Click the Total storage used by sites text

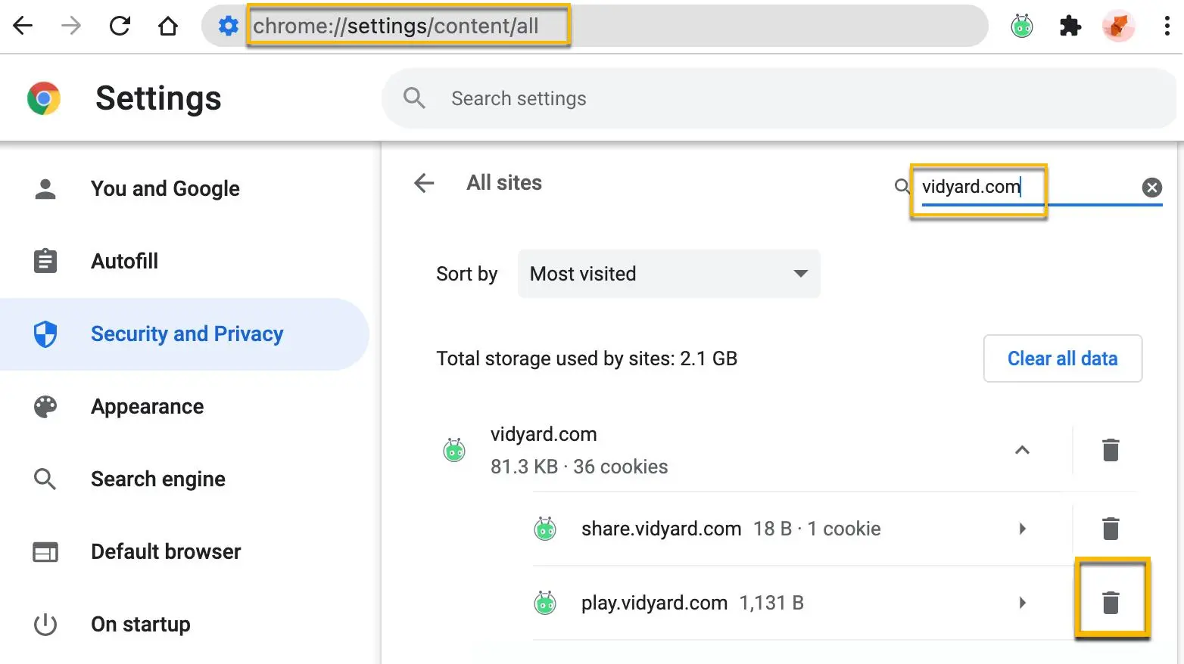click(x=587, y=358)
